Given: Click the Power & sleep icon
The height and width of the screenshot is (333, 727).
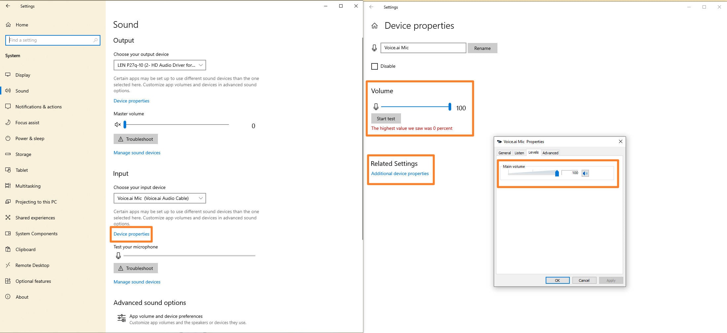Looking at the screenshot, I should point(8,138).
